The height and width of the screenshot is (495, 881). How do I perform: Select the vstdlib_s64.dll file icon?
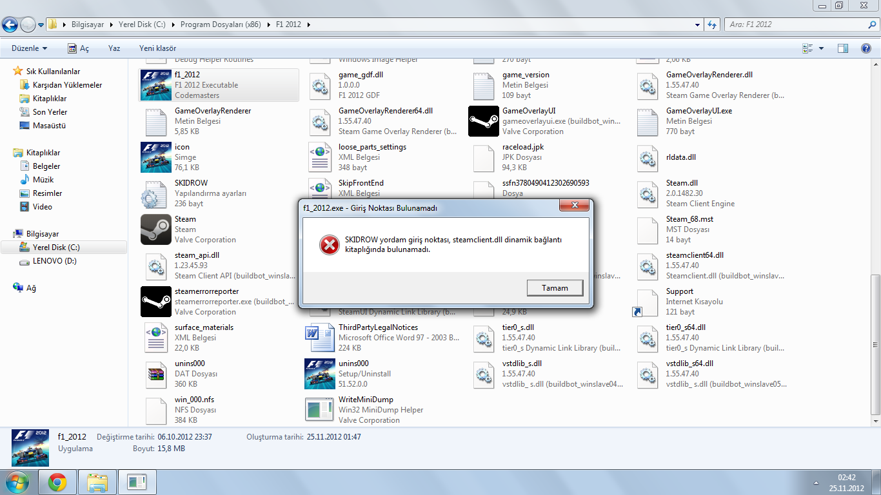tap(647, 374)
